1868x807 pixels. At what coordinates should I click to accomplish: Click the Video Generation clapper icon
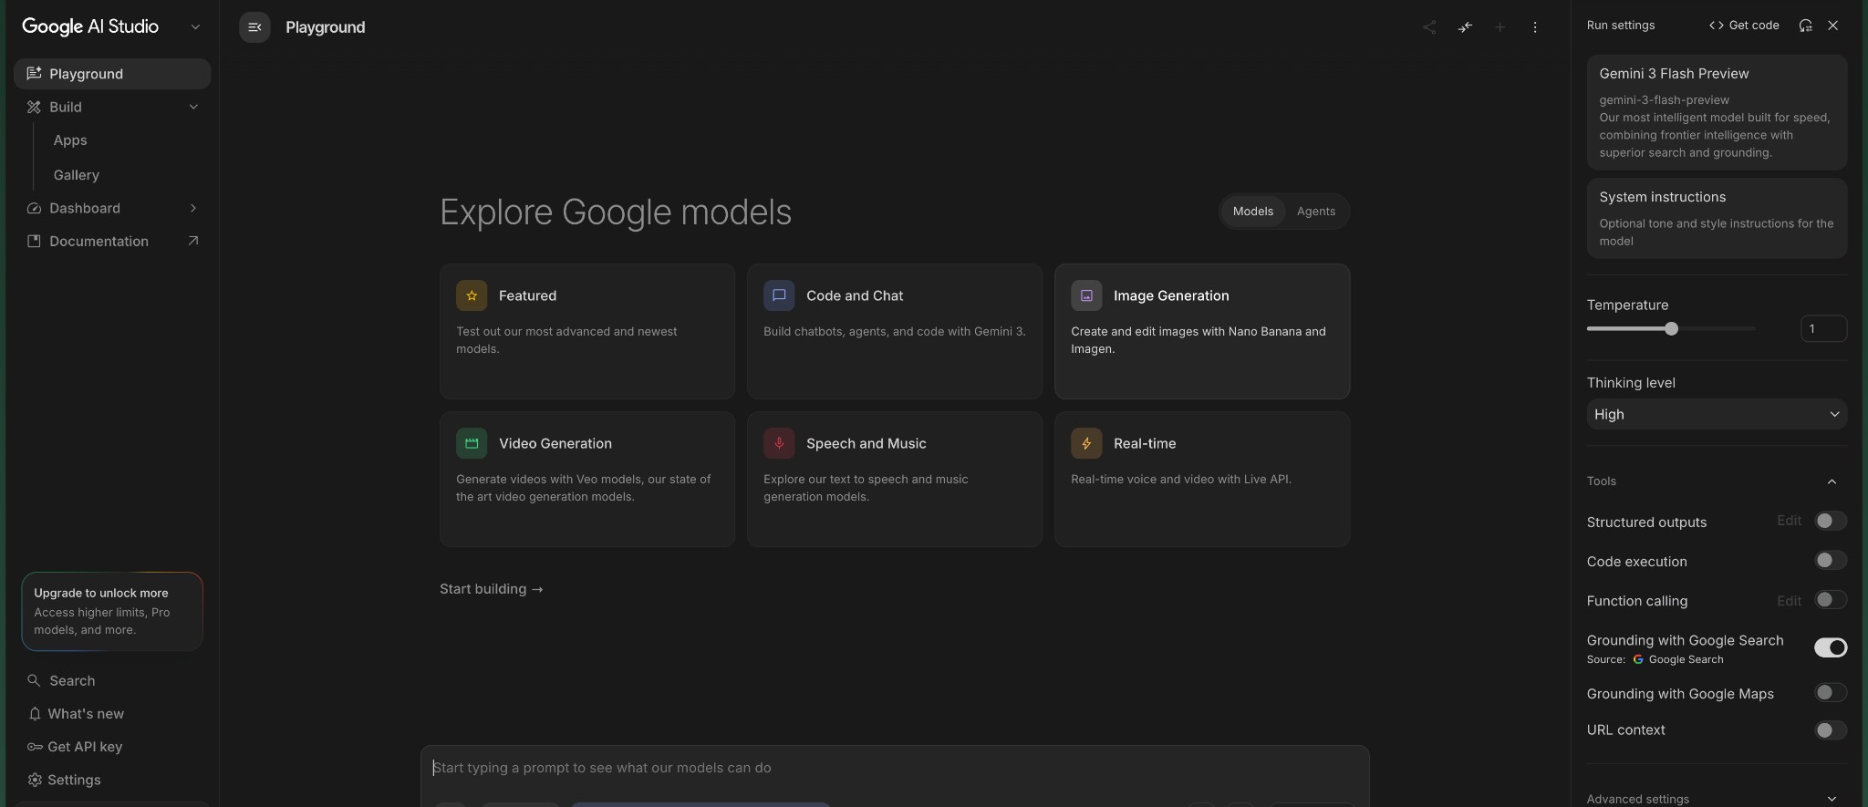(x=472, y=443)
